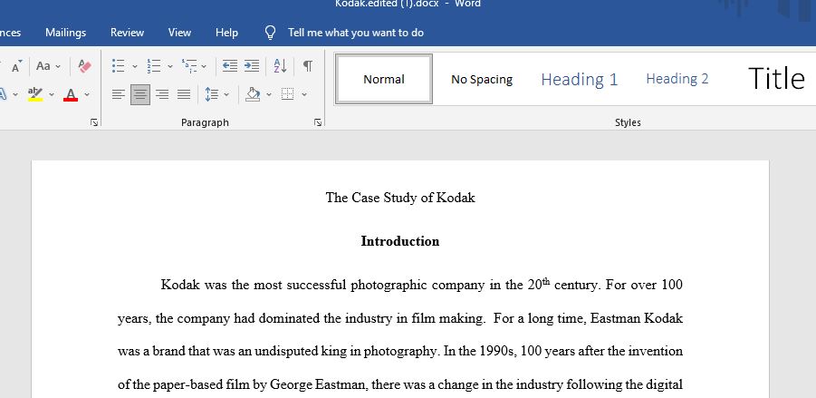Image resolution: width=816 pixels, height=398 pixels.
Task: Expand the numbering library dropdown
Action: coord(169,67)
